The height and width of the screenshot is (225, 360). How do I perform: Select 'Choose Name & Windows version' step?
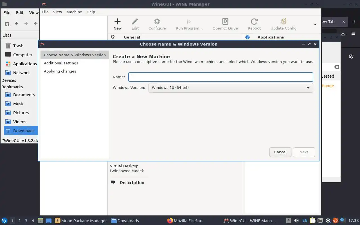[75, 55]
